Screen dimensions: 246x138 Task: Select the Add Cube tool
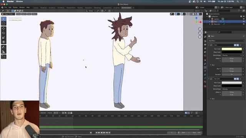click(x=3, y=57)
